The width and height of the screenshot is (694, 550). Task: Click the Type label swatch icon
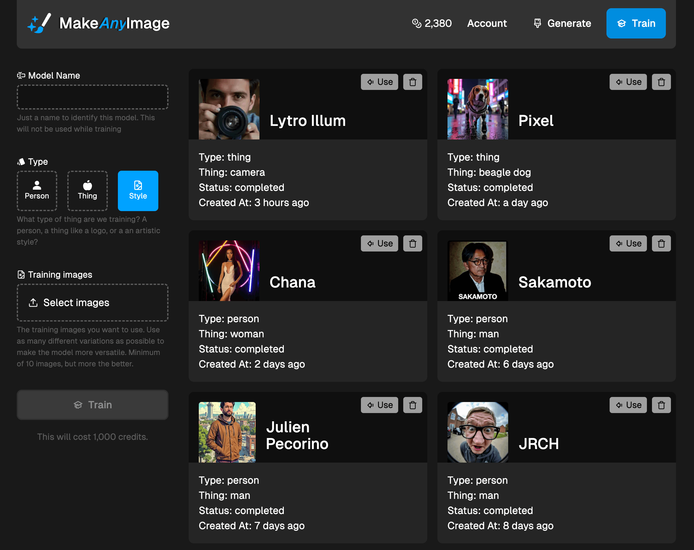pos(21,161)
